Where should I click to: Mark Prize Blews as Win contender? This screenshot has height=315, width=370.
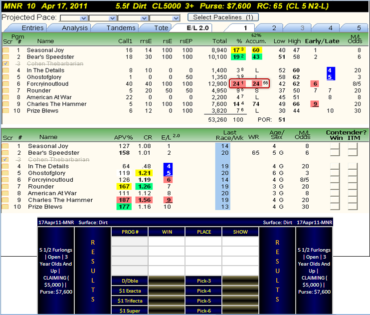(335, 207)
